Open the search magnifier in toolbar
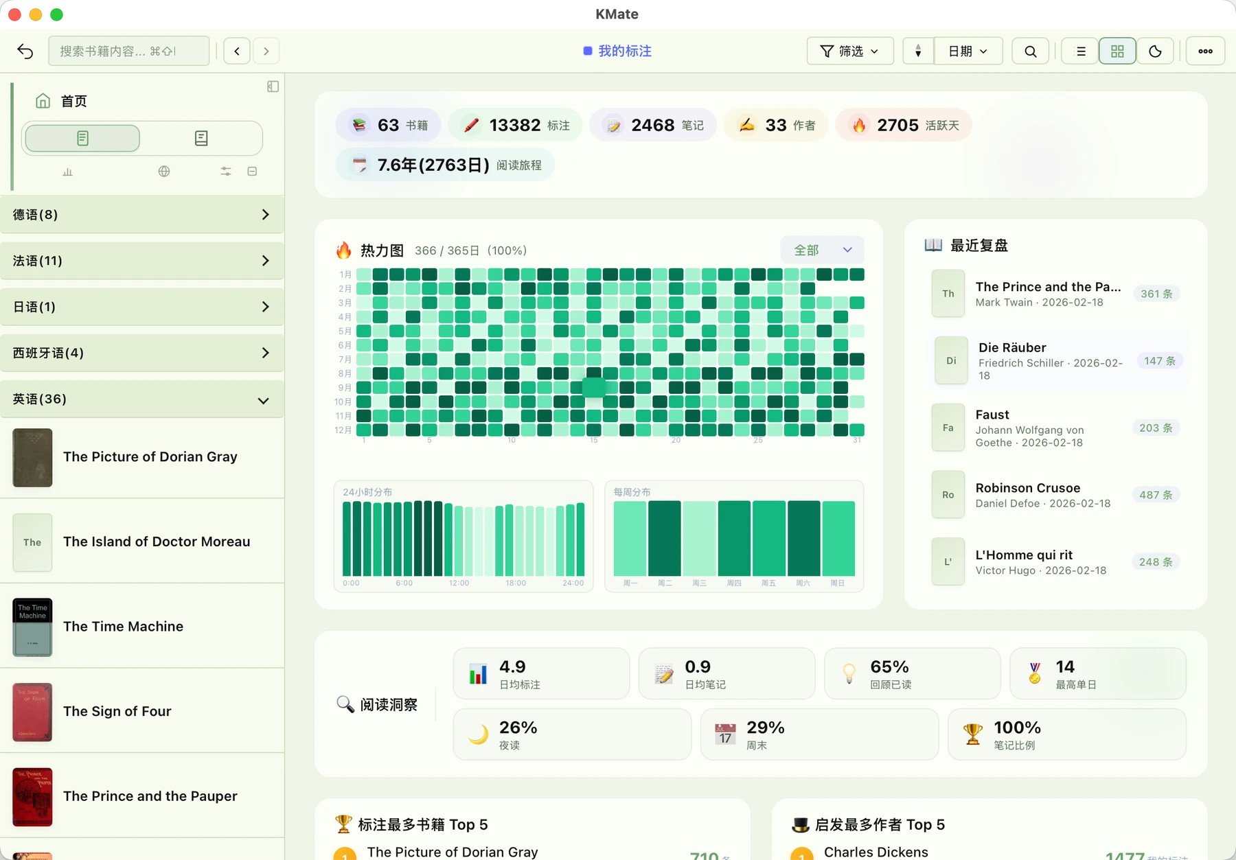The image size is (1236, 860). click(x=1030, y=51)
